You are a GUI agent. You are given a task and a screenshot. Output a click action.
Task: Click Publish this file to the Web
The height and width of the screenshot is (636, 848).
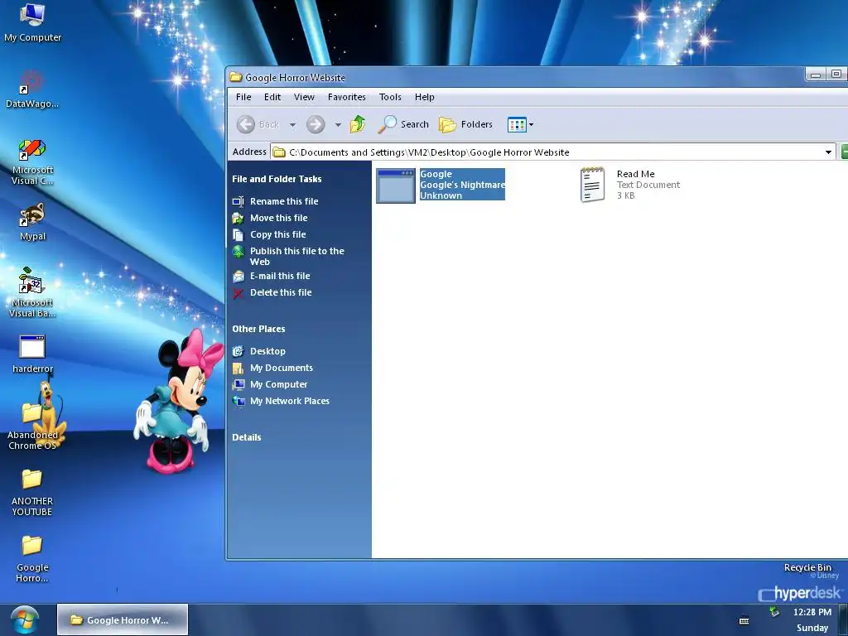click(x=297, y=257)
